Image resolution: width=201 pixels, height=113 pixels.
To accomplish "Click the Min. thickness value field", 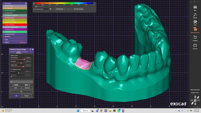I will [28, 58].
